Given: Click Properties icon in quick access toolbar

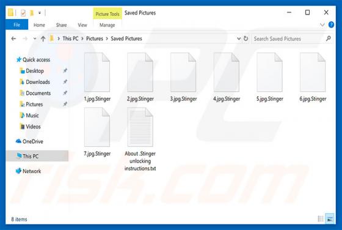Looking at the screenshot, I should pyautogui.click(x=23, y=13).
